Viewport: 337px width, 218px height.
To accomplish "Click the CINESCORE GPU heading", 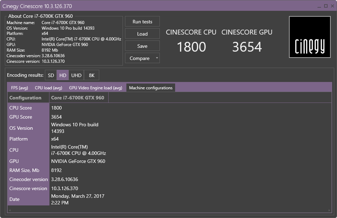I will [247, 32].
